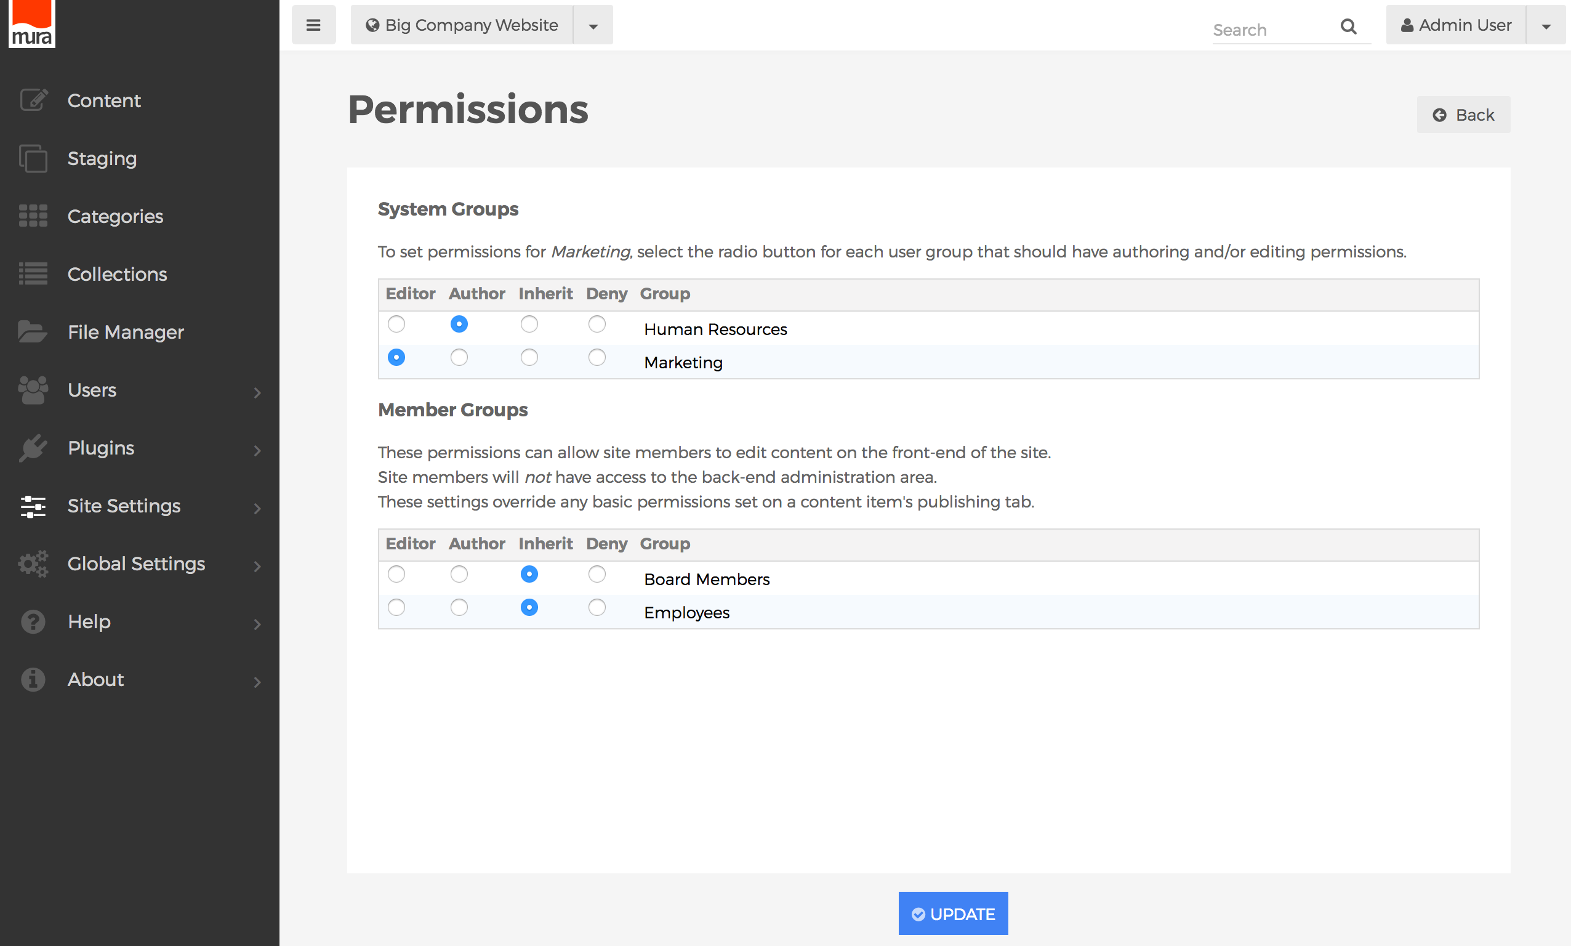The height and width of the screenshot is (946, 1571).
Task: Click the Content pencil icon
Action: (x=33, y=100)
